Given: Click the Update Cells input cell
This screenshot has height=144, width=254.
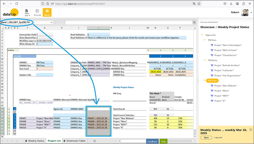Looking at the screenshot, I should [45, 75].
